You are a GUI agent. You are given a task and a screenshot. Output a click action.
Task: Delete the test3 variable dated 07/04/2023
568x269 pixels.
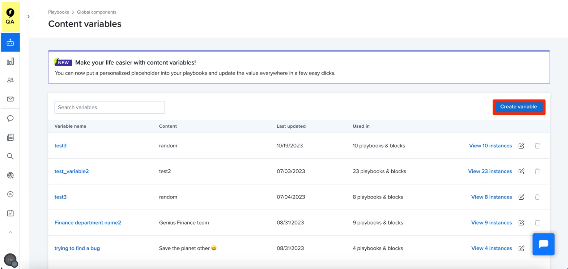tap(537, 197)
